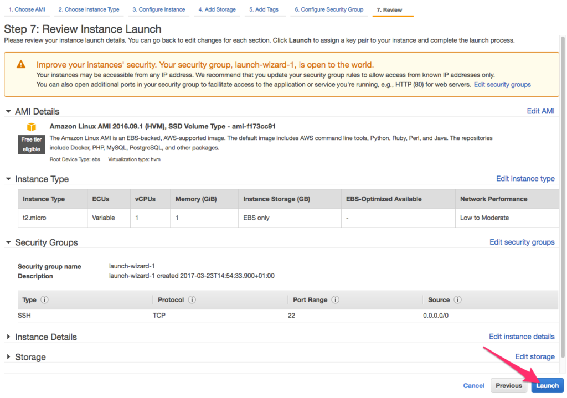Click the Amazon Linux AMI box icon
Viewport: 567px width, 398px height.
tap(32, 127)
